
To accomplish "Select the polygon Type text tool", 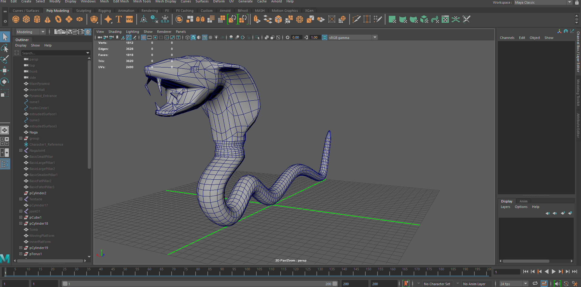I will (x=119, y=19).
